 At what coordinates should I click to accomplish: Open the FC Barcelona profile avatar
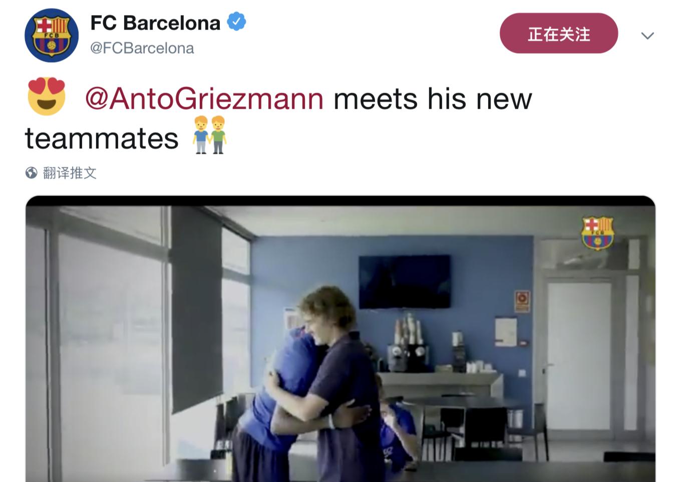point(52,35)
